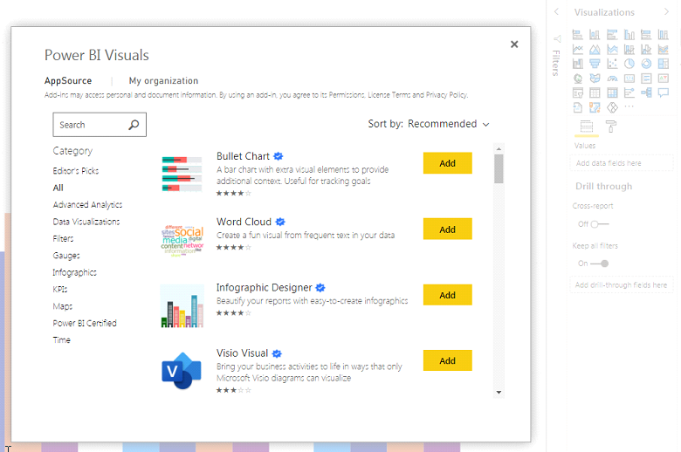The width and height of the screenshot is (681, 452).
Task: Select the Pie chart visual
Action: 629,64
